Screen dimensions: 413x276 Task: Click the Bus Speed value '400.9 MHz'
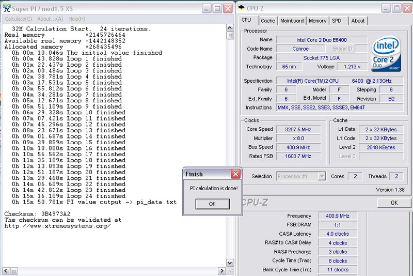pyautogui.click(x=298, y=147)
